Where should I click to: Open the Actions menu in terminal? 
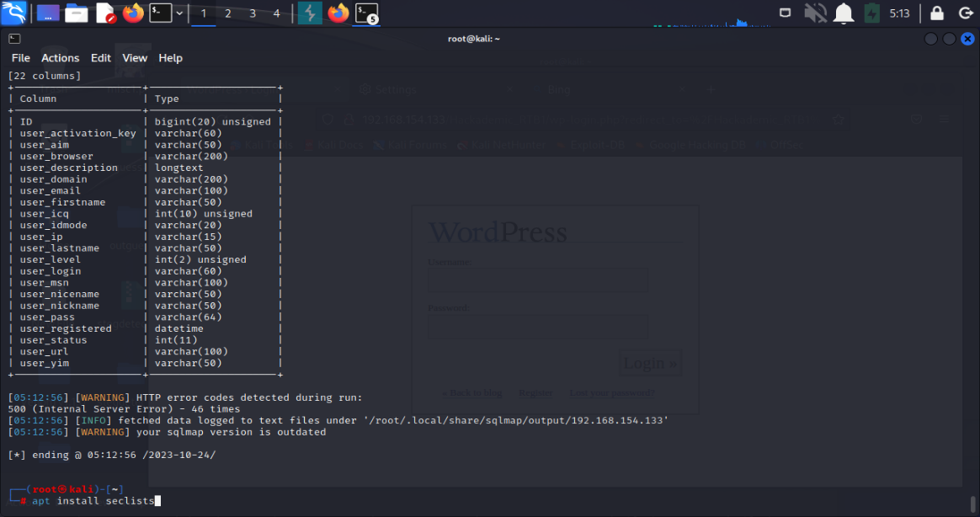60,58
